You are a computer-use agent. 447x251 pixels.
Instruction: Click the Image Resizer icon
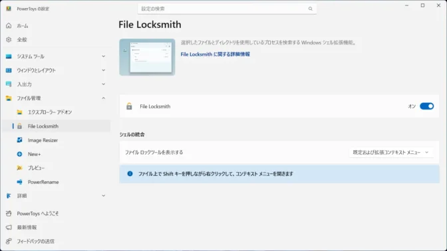tap(19, 140)
